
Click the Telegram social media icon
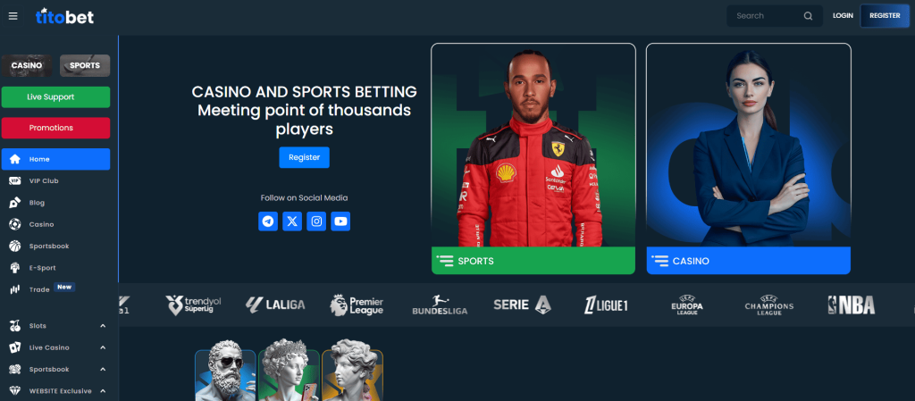coord(268,221)
